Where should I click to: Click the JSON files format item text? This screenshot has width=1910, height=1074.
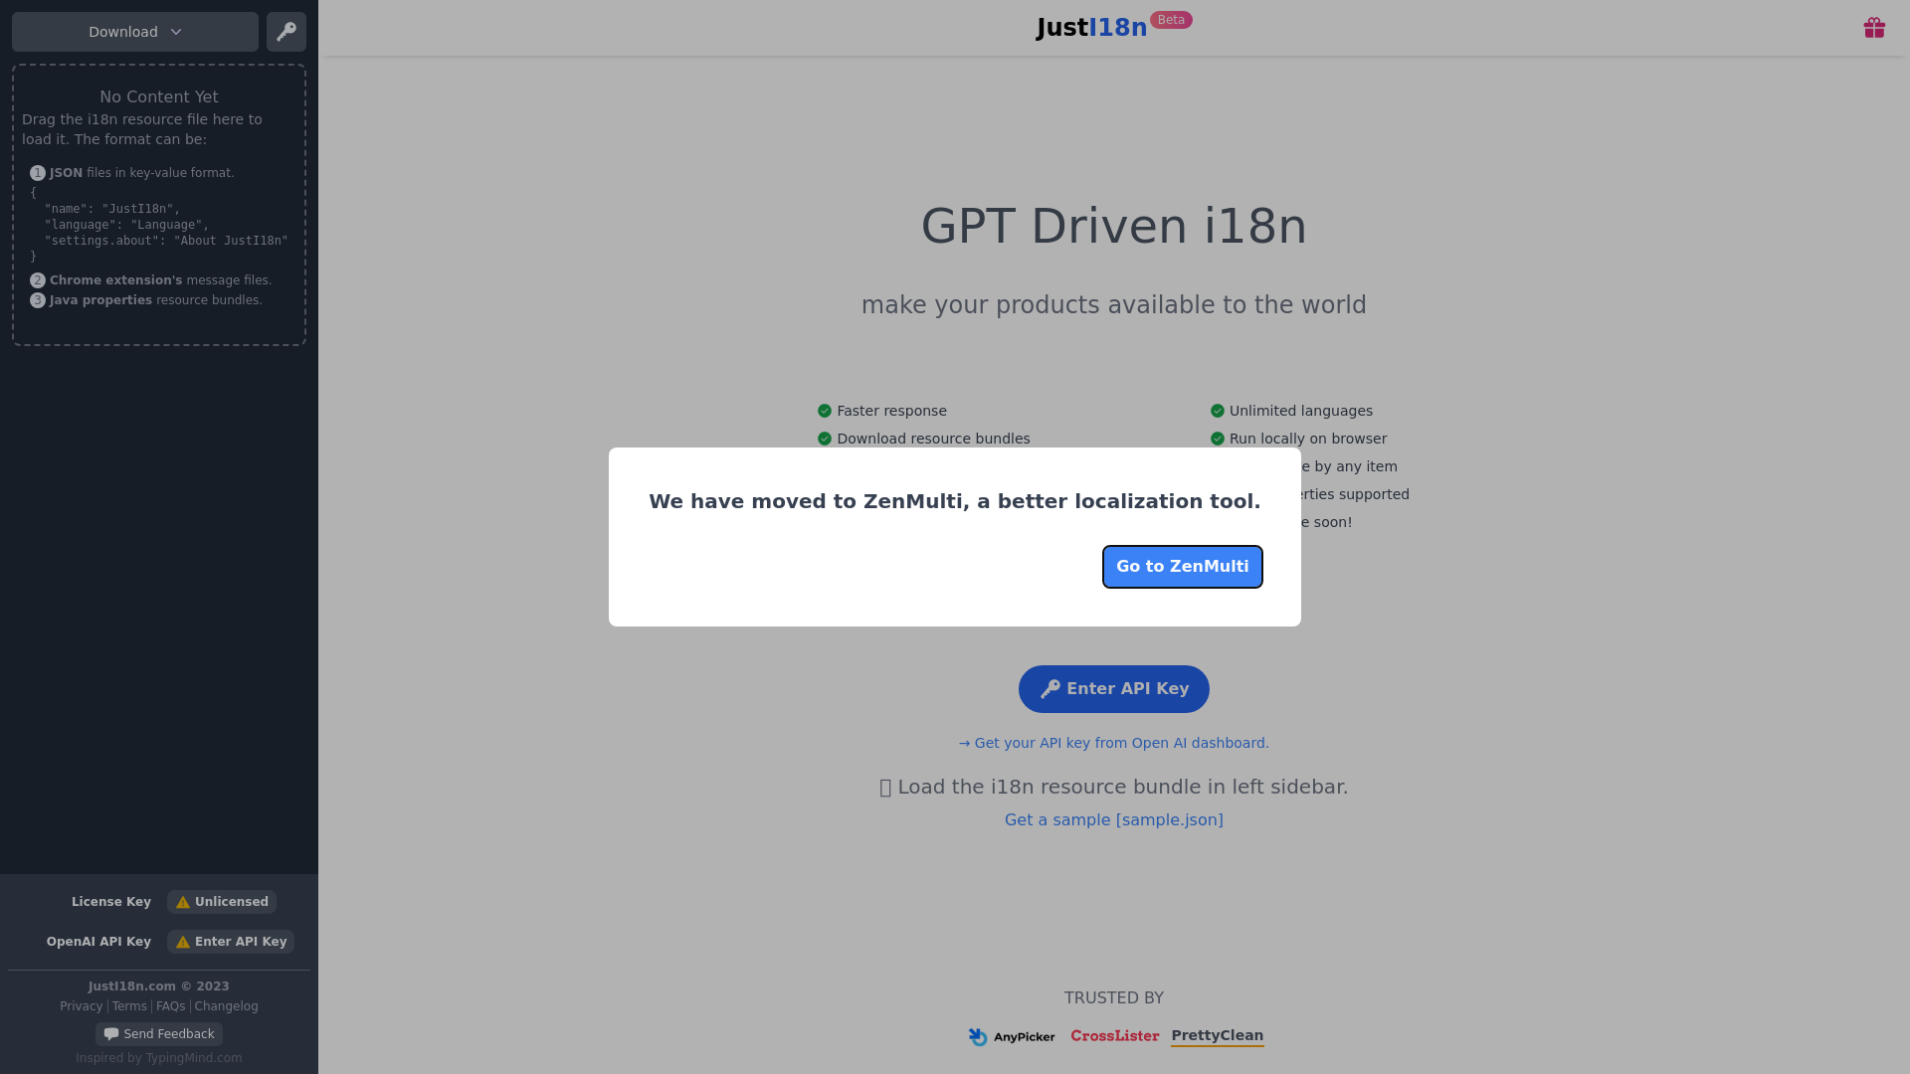[x=142, y=173]
